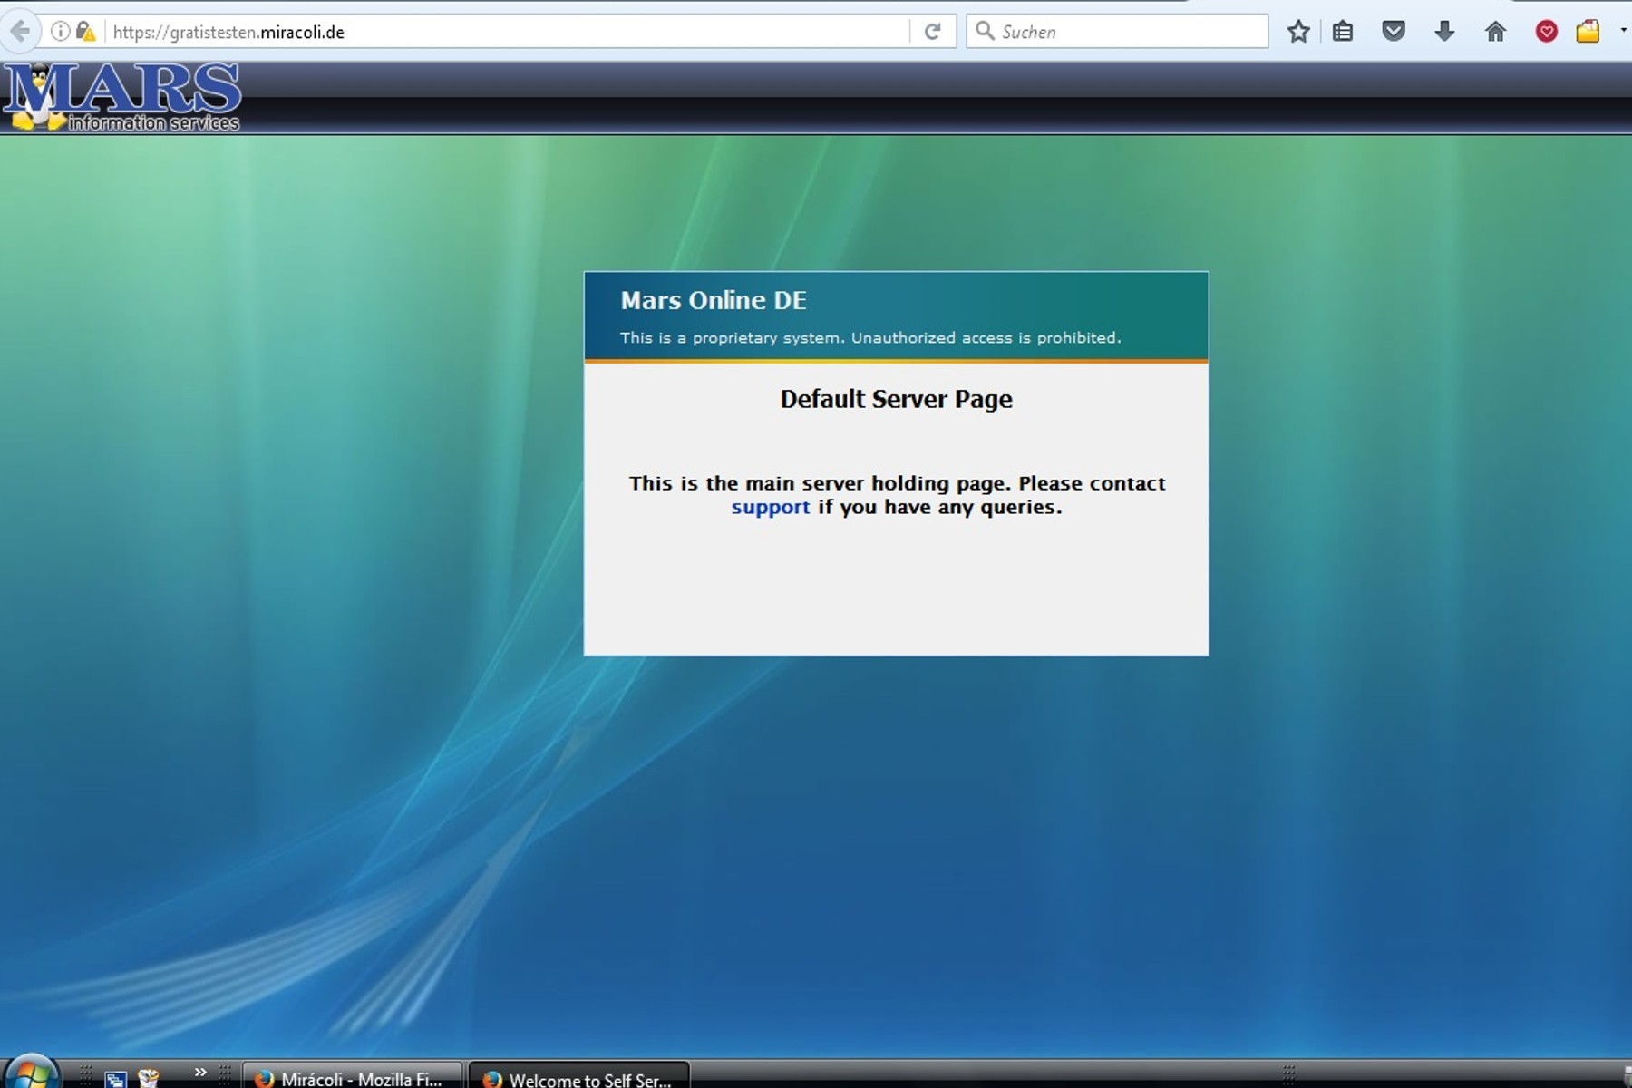
Task: Follow the support link
Action: pos(771,507)
